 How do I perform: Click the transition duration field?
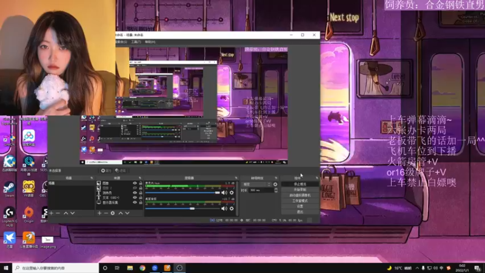pos(261,190)
